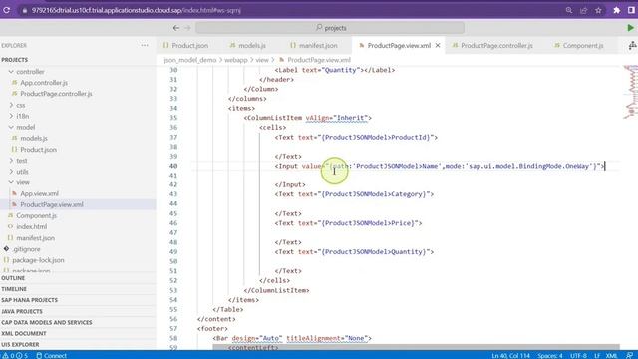Click line number 40 in the gutter
The height and width of the screenshot is (359, 638).
173,166
